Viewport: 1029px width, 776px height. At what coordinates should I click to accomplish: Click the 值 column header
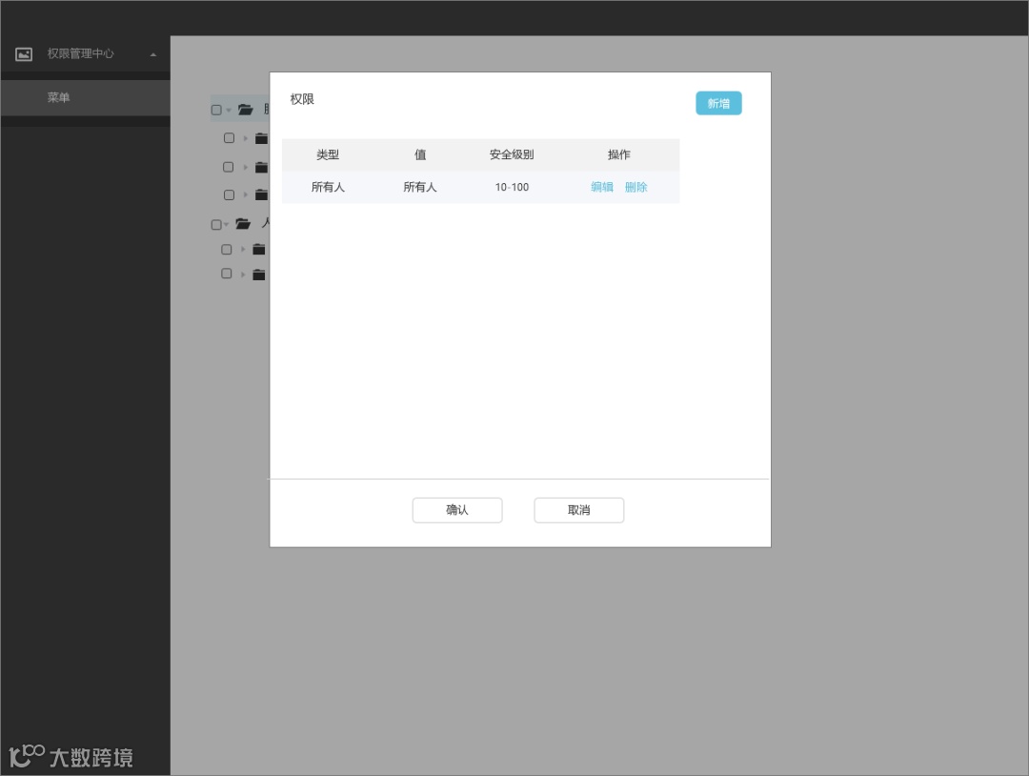(x=420, y=155)
